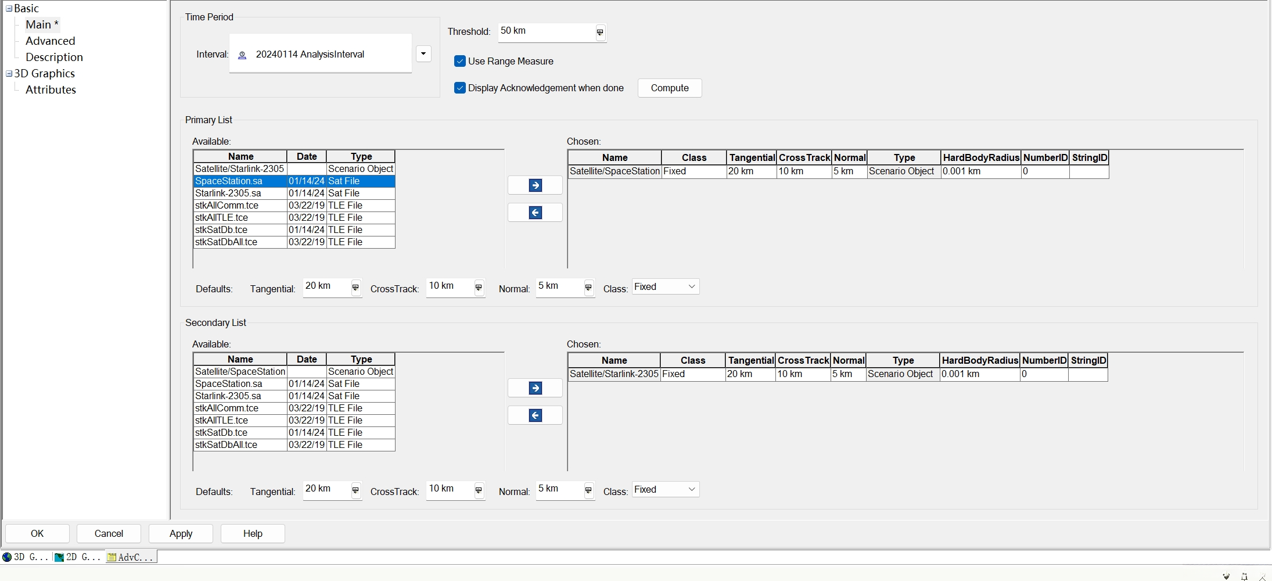This screenshot has width=1272, height=581.
Task: Click Secondary List move-right arrow button
Action: coord(535,388)
